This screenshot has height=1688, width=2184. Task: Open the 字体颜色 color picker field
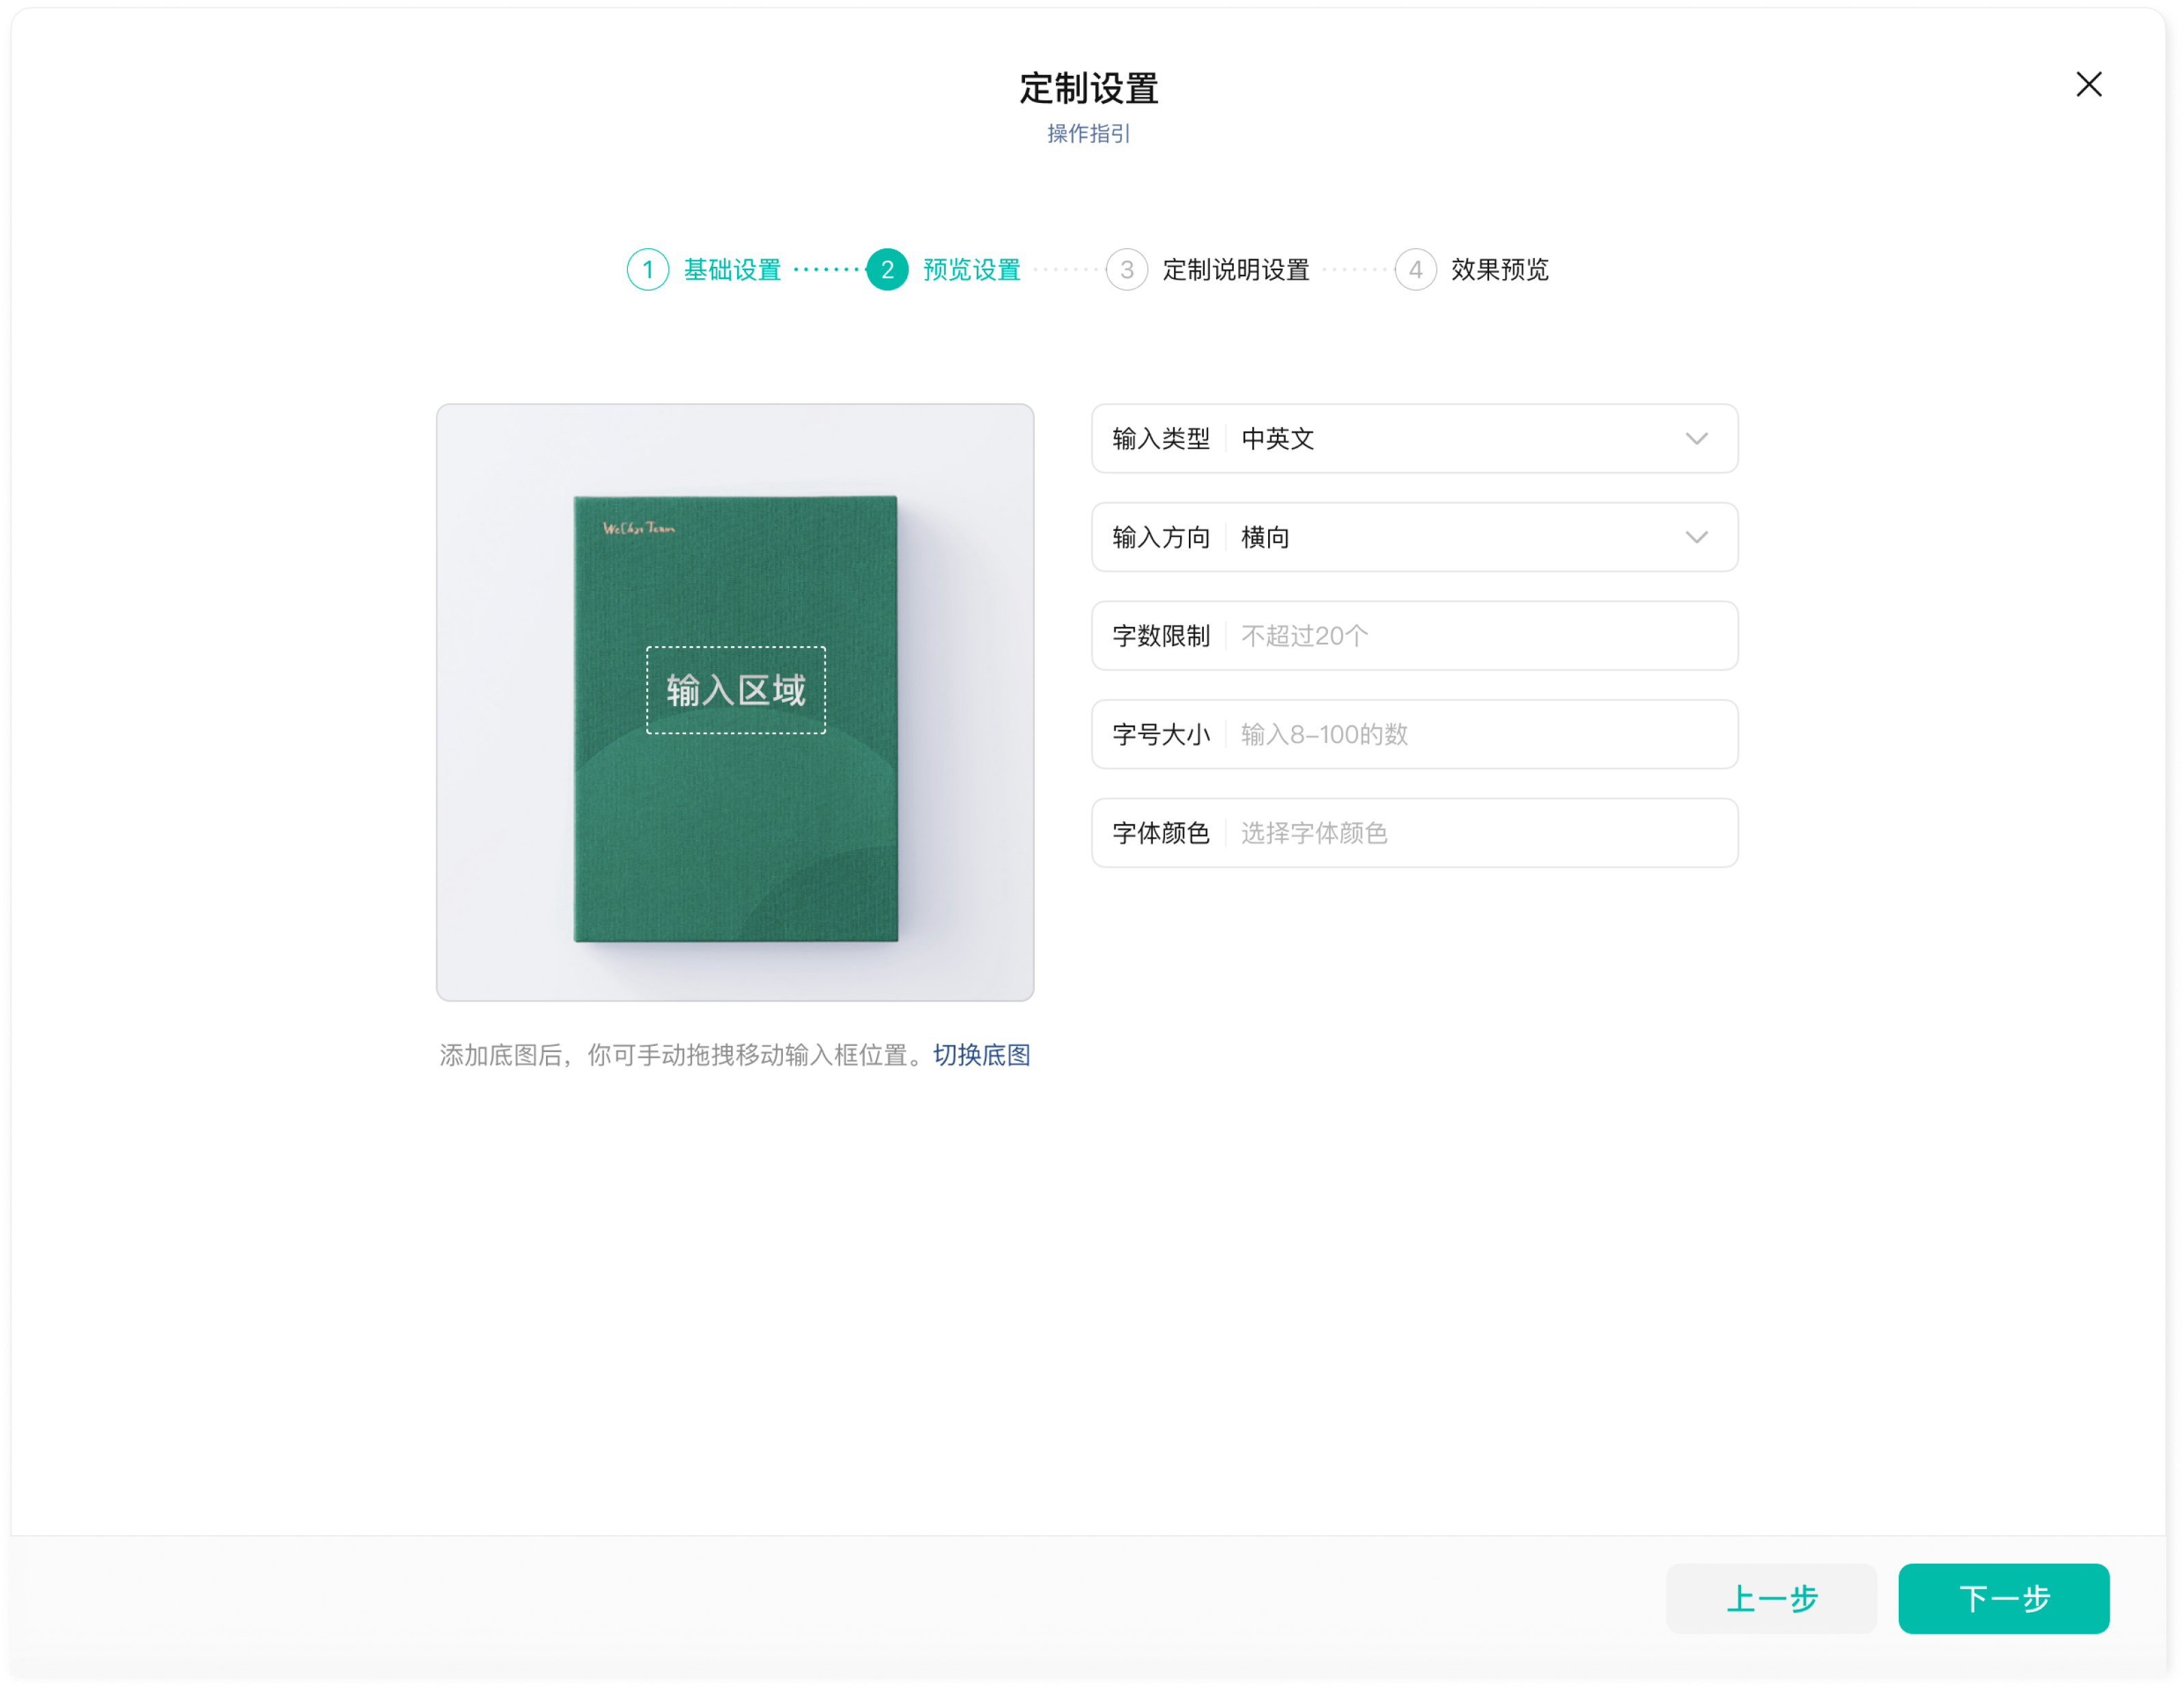tap(1480, 834)
